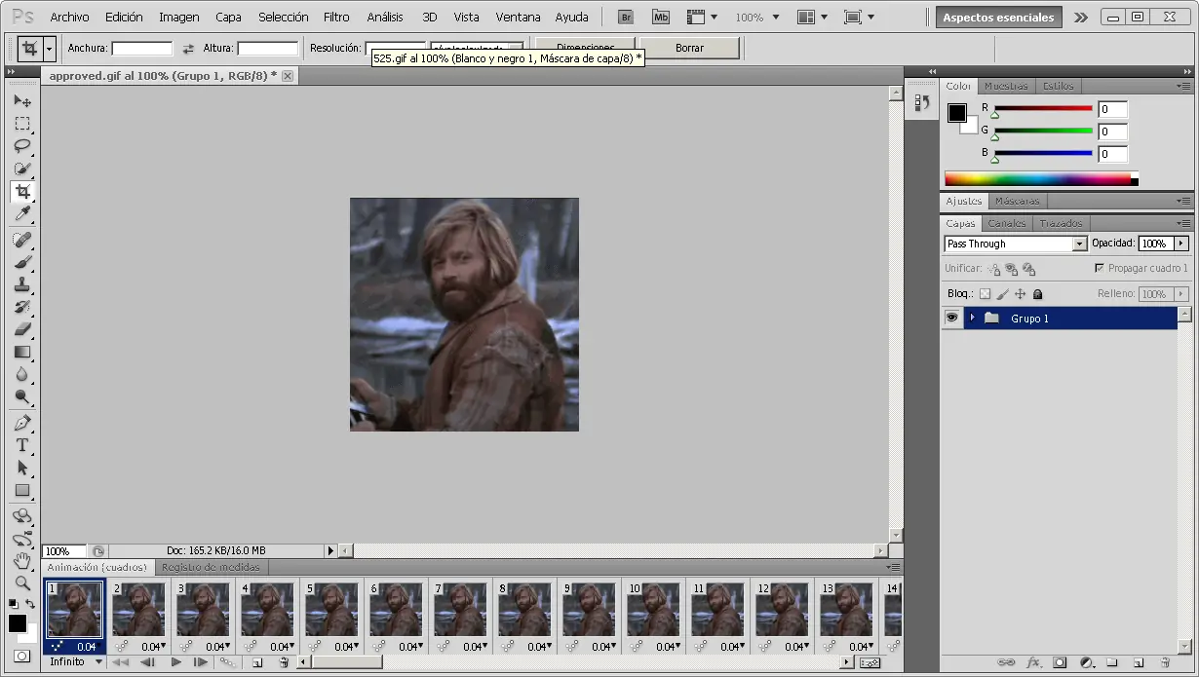Select the History Brush tool

pos(21,307)
